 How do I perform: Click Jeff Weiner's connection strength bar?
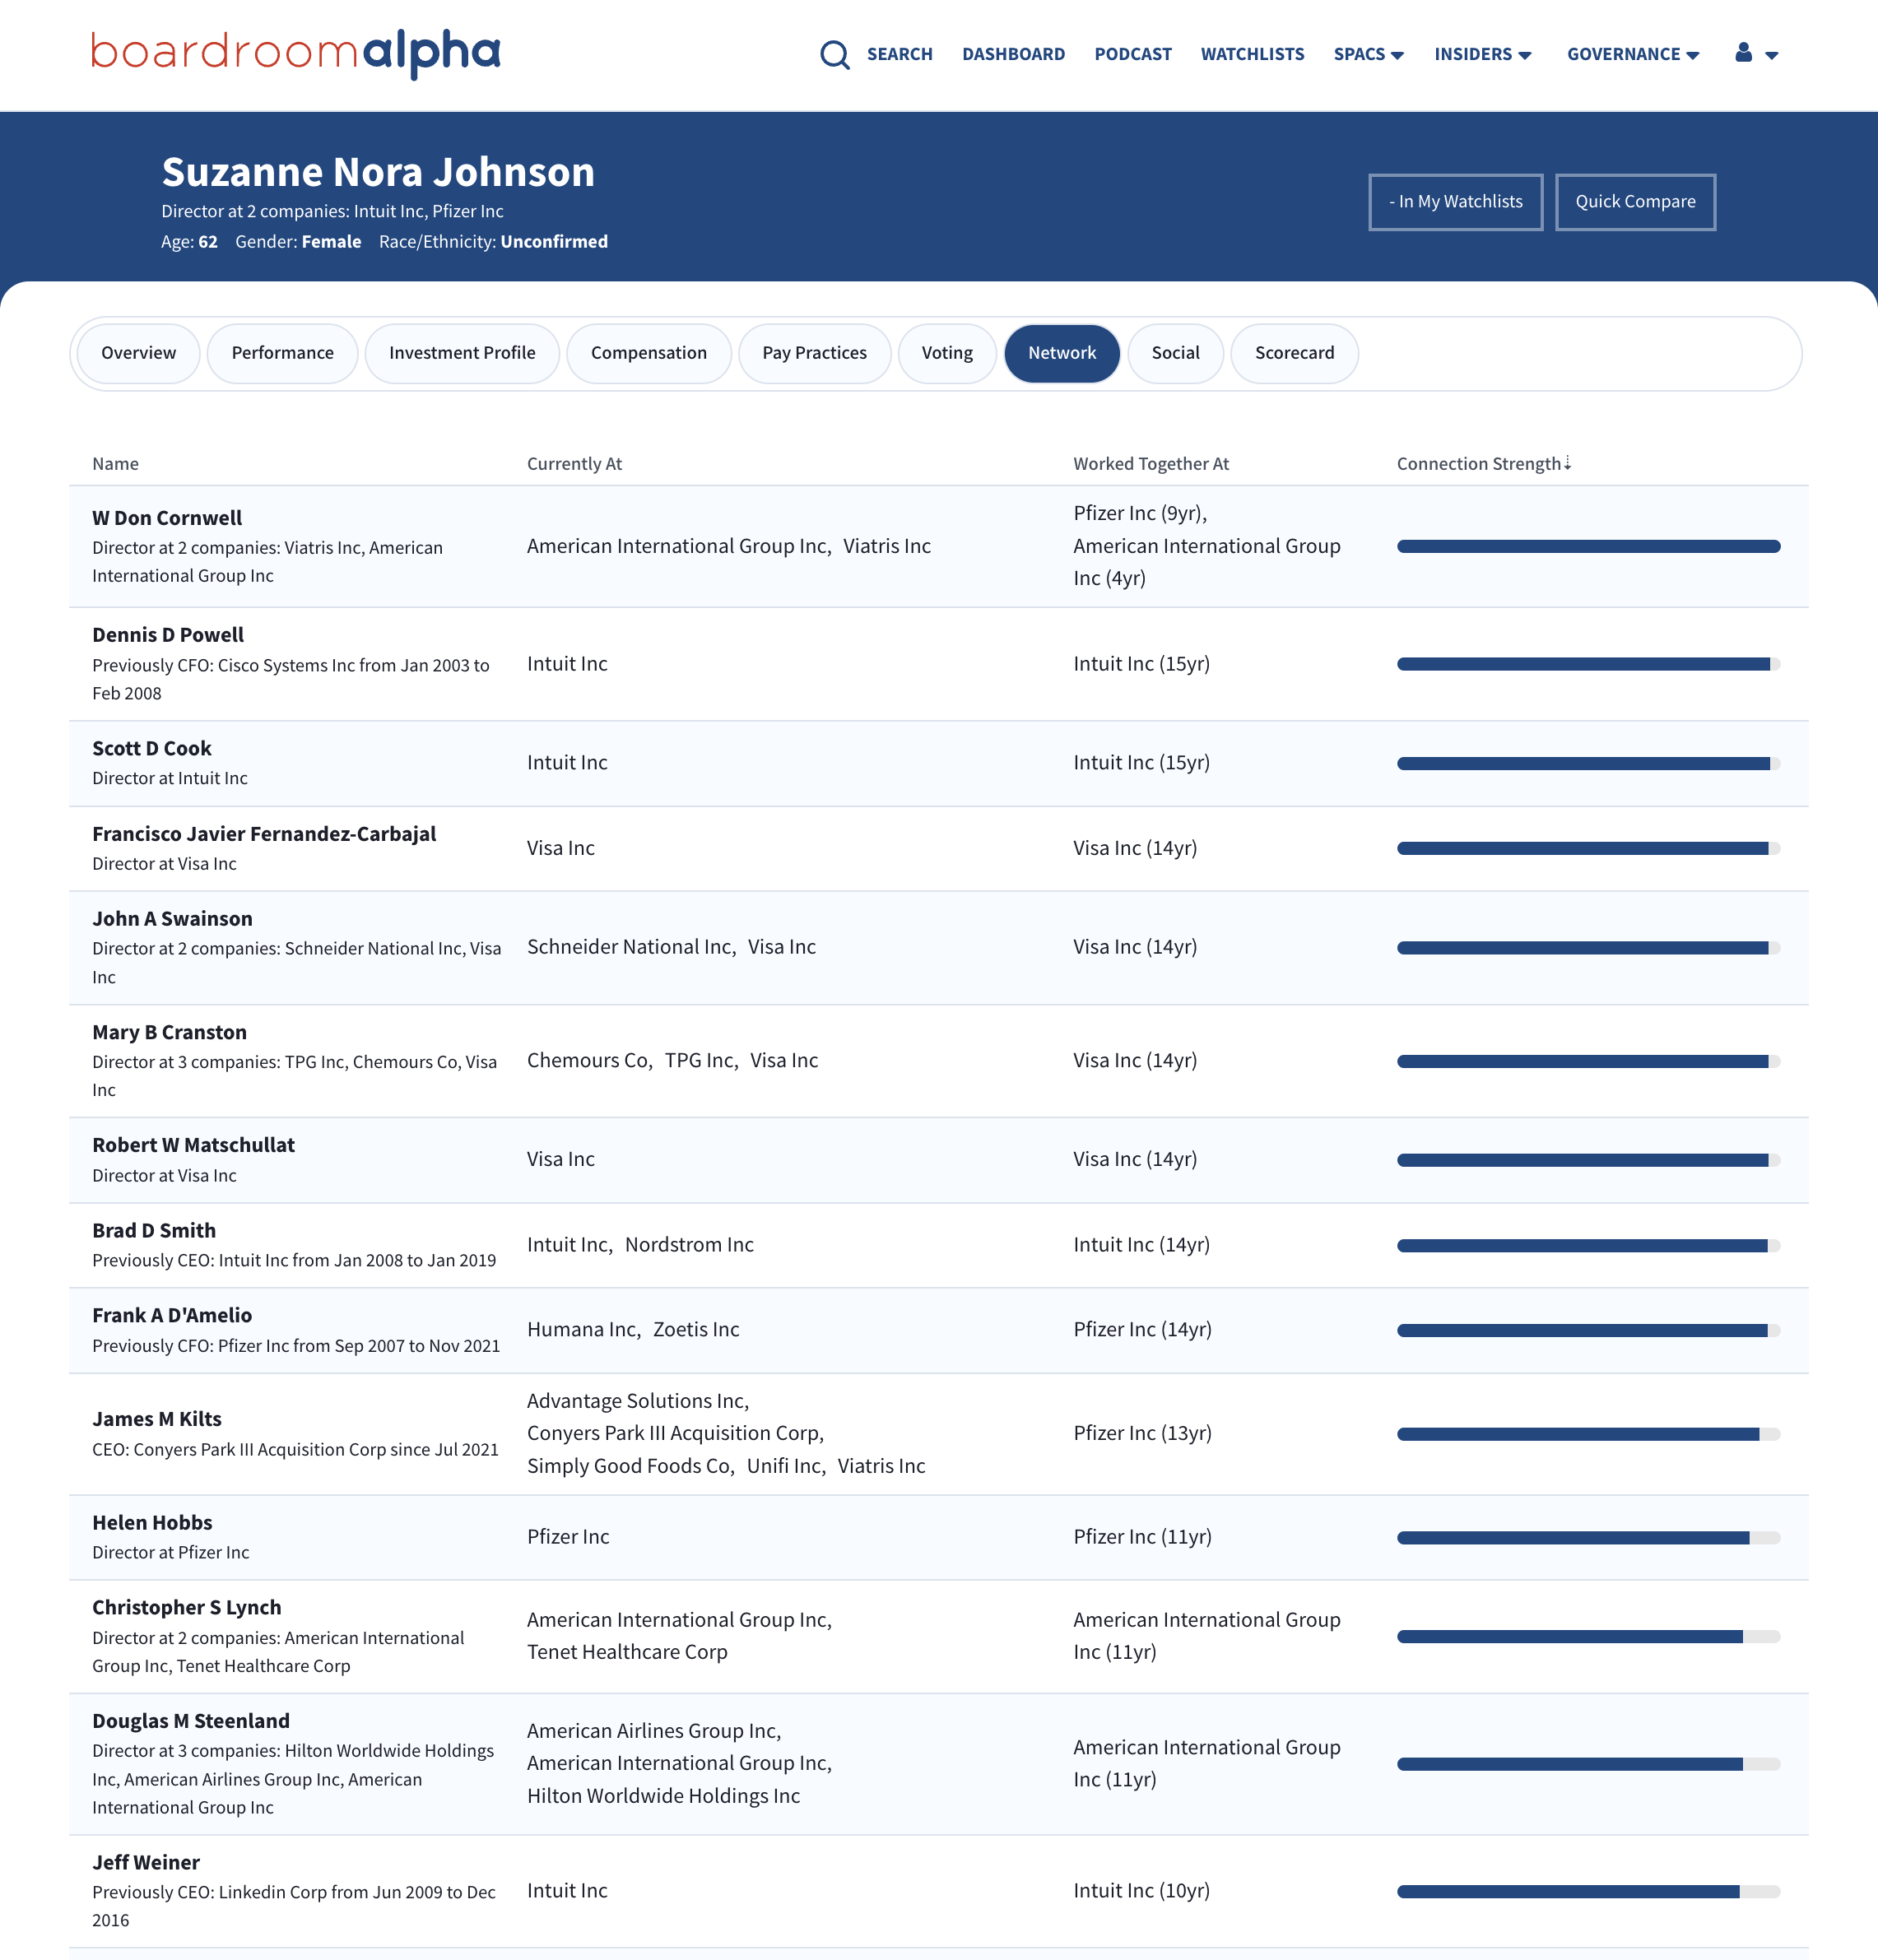tap(1588, 1892)
